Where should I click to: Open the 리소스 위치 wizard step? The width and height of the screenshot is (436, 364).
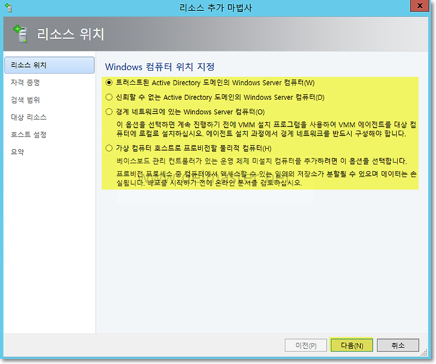[50, 65]
